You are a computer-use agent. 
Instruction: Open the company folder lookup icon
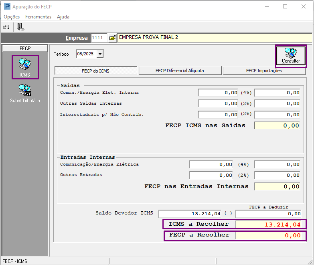pos(113,38)
